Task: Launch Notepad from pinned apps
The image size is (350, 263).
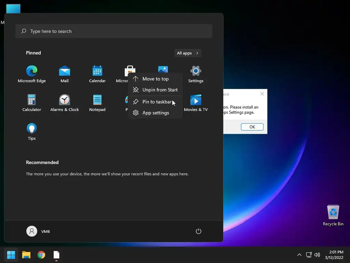Action: pos(97,103)
